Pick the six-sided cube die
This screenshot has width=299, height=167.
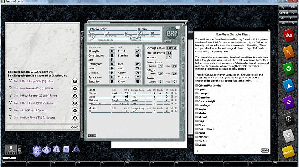pyautogui.click(x=66, y=150)
